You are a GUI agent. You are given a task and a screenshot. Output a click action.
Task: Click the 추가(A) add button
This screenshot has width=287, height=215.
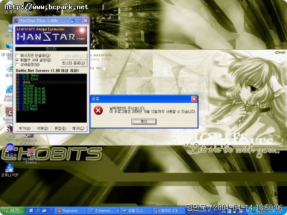click(25, 128)
